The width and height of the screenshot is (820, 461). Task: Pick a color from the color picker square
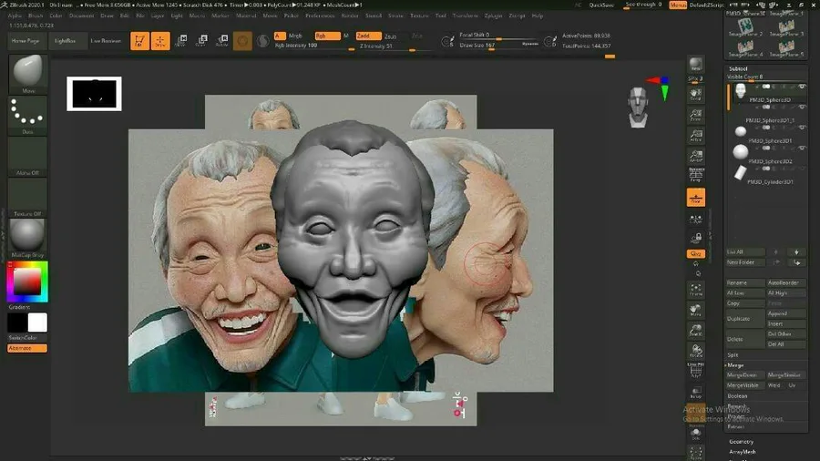point(27,283)
